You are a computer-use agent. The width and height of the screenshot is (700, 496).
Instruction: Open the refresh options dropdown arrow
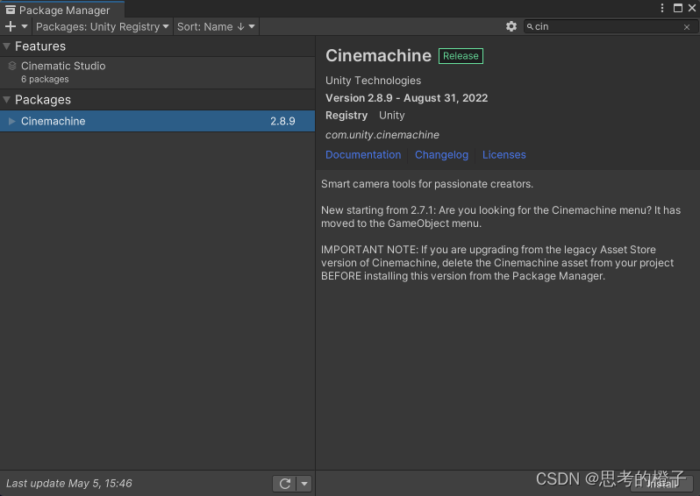(304, 484)
